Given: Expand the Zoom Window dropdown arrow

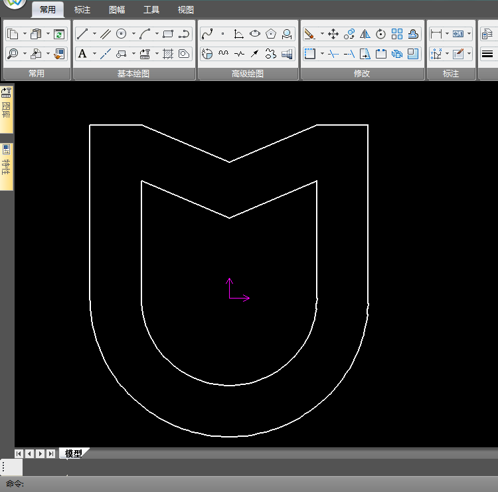Looking at the screenshot, I should 25,53.
